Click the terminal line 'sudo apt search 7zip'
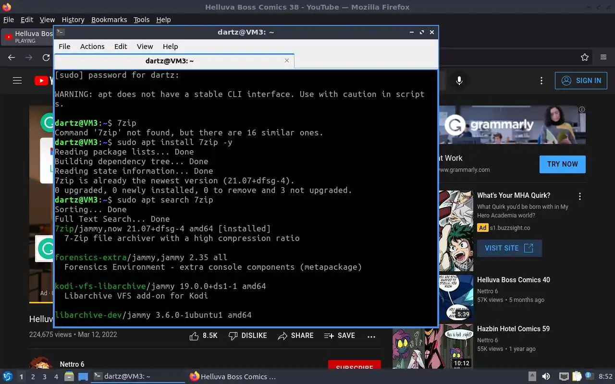Image resolution: width=615 pixels, height=384 pixels. (x=165, y=200)
